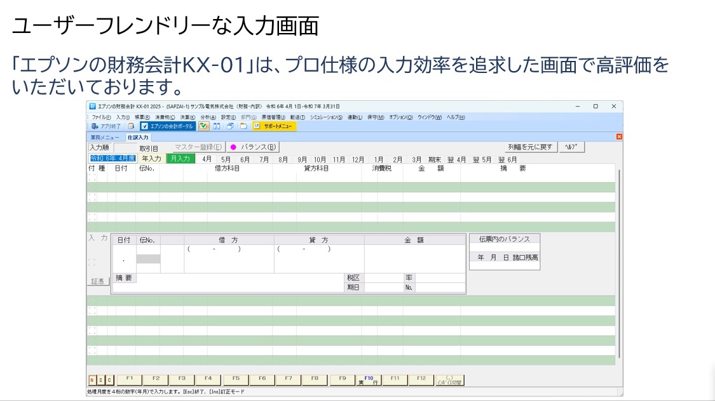Switch to the 業務メニュー tab
715x401 pixels.
click(x=104, y=138)
